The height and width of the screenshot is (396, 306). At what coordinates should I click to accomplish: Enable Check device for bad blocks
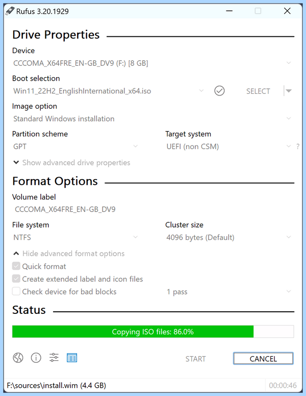click(x=16, y=291)
